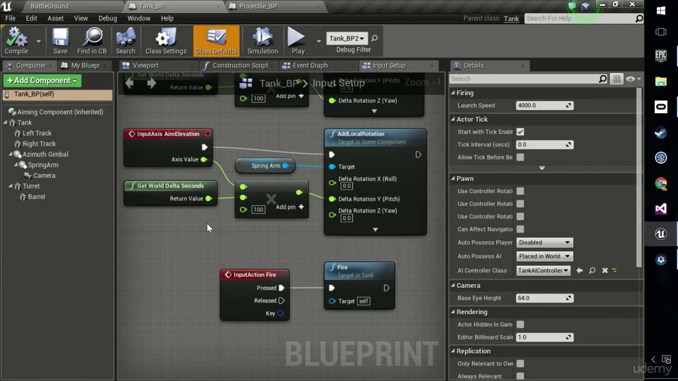Expand advanced Actor Tick options arrow
This screenshot has width=678, height=381.
pyautogui.click(x=541, y=168)
